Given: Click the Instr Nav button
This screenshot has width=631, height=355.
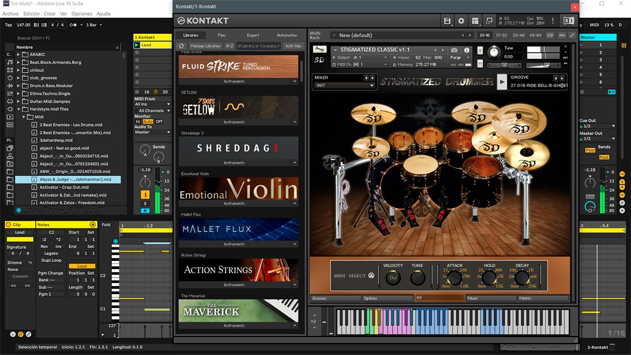Looking at the screenshot, I should pyautogui.click(x=293, y=46).
